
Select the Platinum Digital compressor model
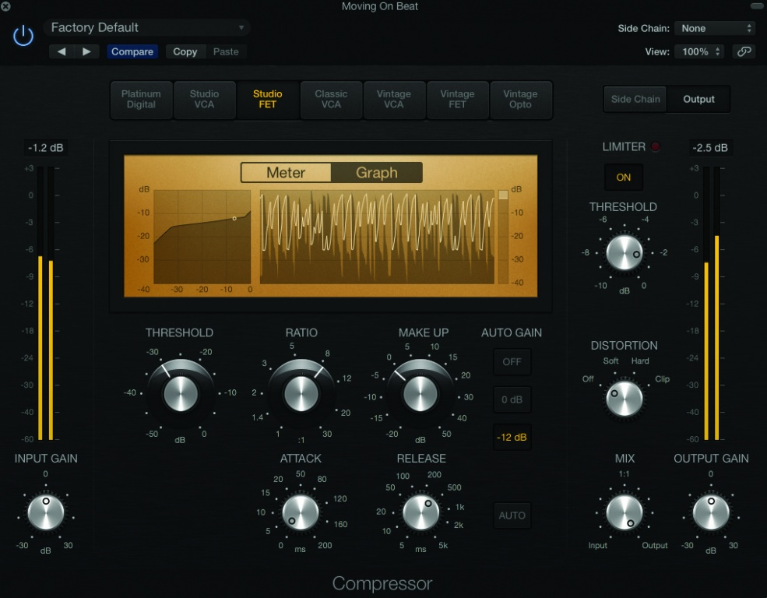[141, 100]
